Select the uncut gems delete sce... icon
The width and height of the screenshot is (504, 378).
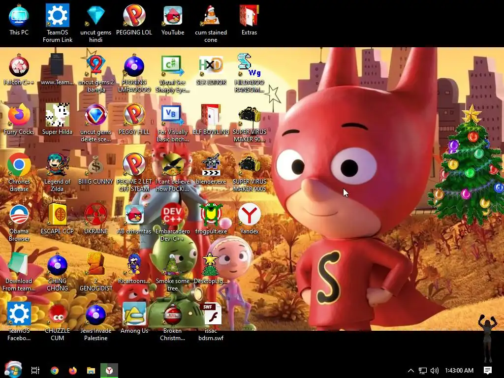(x=96, y=124)
